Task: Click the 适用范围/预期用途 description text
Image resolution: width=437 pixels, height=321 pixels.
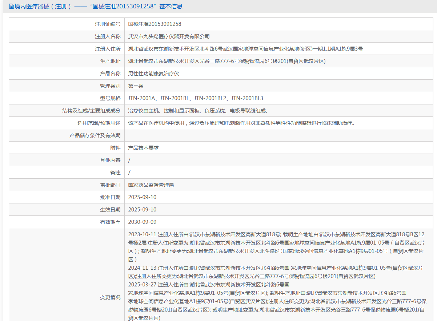Action: pyautogui.click(x=241, y=123)
